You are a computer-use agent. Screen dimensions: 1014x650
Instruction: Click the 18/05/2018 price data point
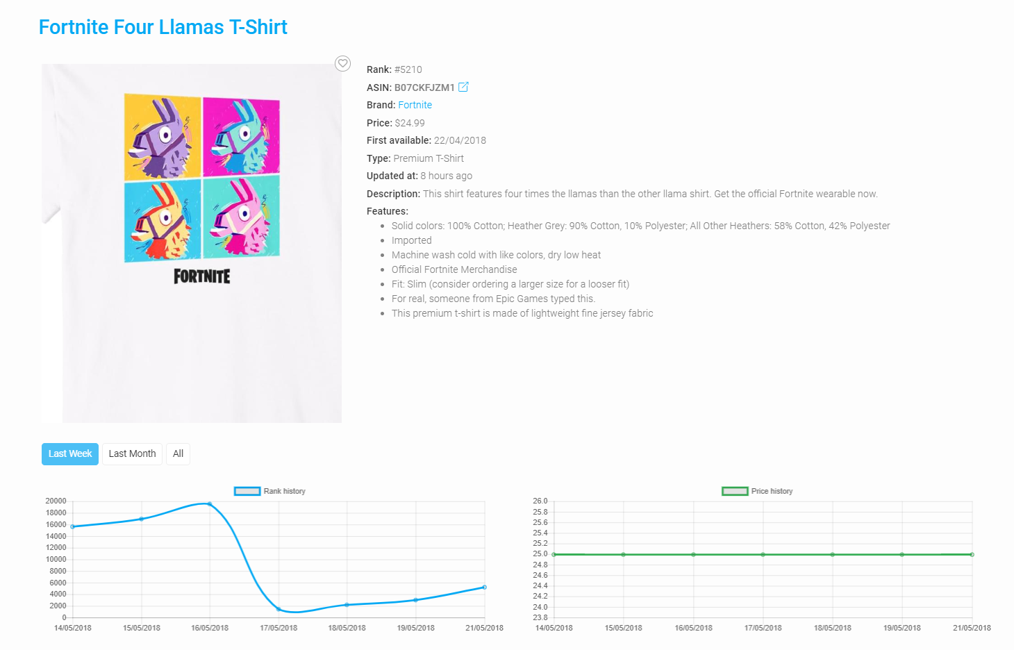[x=833, y=554]
